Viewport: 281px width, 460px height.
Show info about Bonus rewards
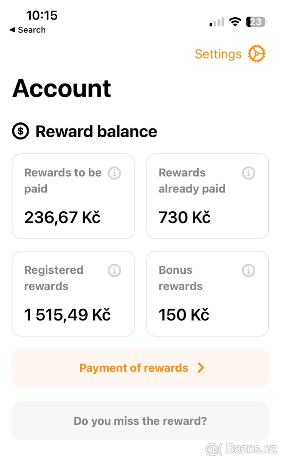point(248,271)
